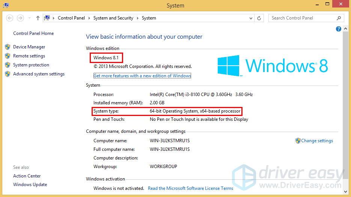Expand the chevron after Control Panel breadcrumb
The height and width of the screenshot is (197, 351).
[x=90, y=18]
